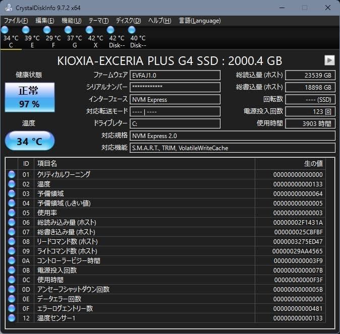Click status icon for 01 クリティカルワーニング
The height and width of the screenshot is (334, 340).
[12, 174]
